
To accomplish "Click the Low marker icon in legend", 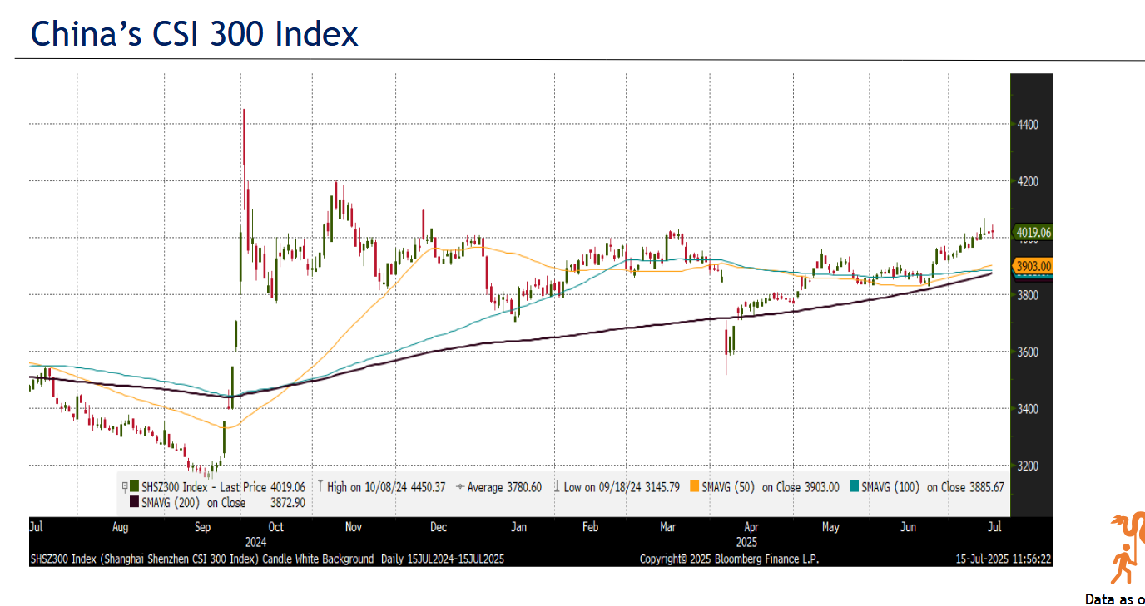I will (x=556, y=487).
